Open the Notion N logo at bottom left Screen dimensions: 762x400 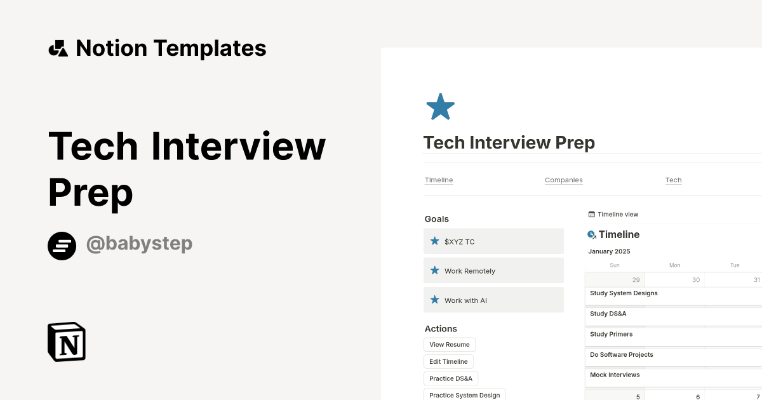65,342
